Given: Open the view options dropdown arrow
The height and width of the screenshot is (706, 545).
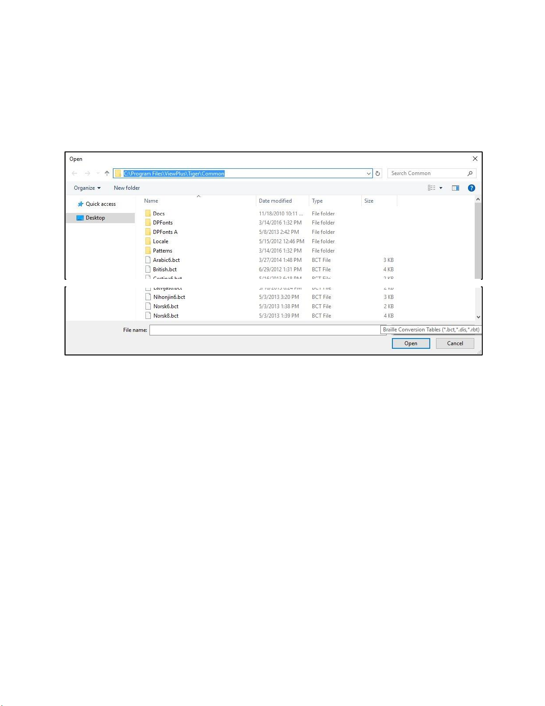Looking at the screenshot, I should [441, 188].
